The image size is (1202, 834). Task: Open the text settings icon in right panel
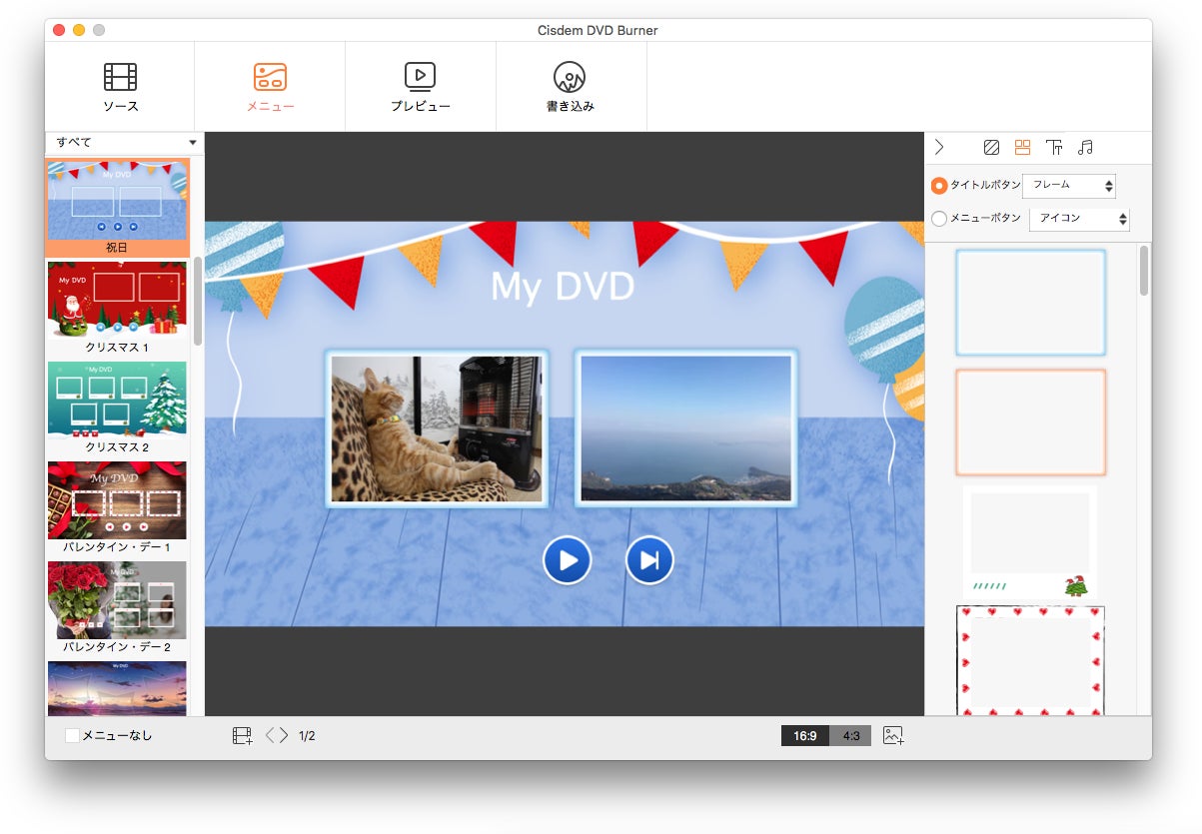pos(1053,148)
